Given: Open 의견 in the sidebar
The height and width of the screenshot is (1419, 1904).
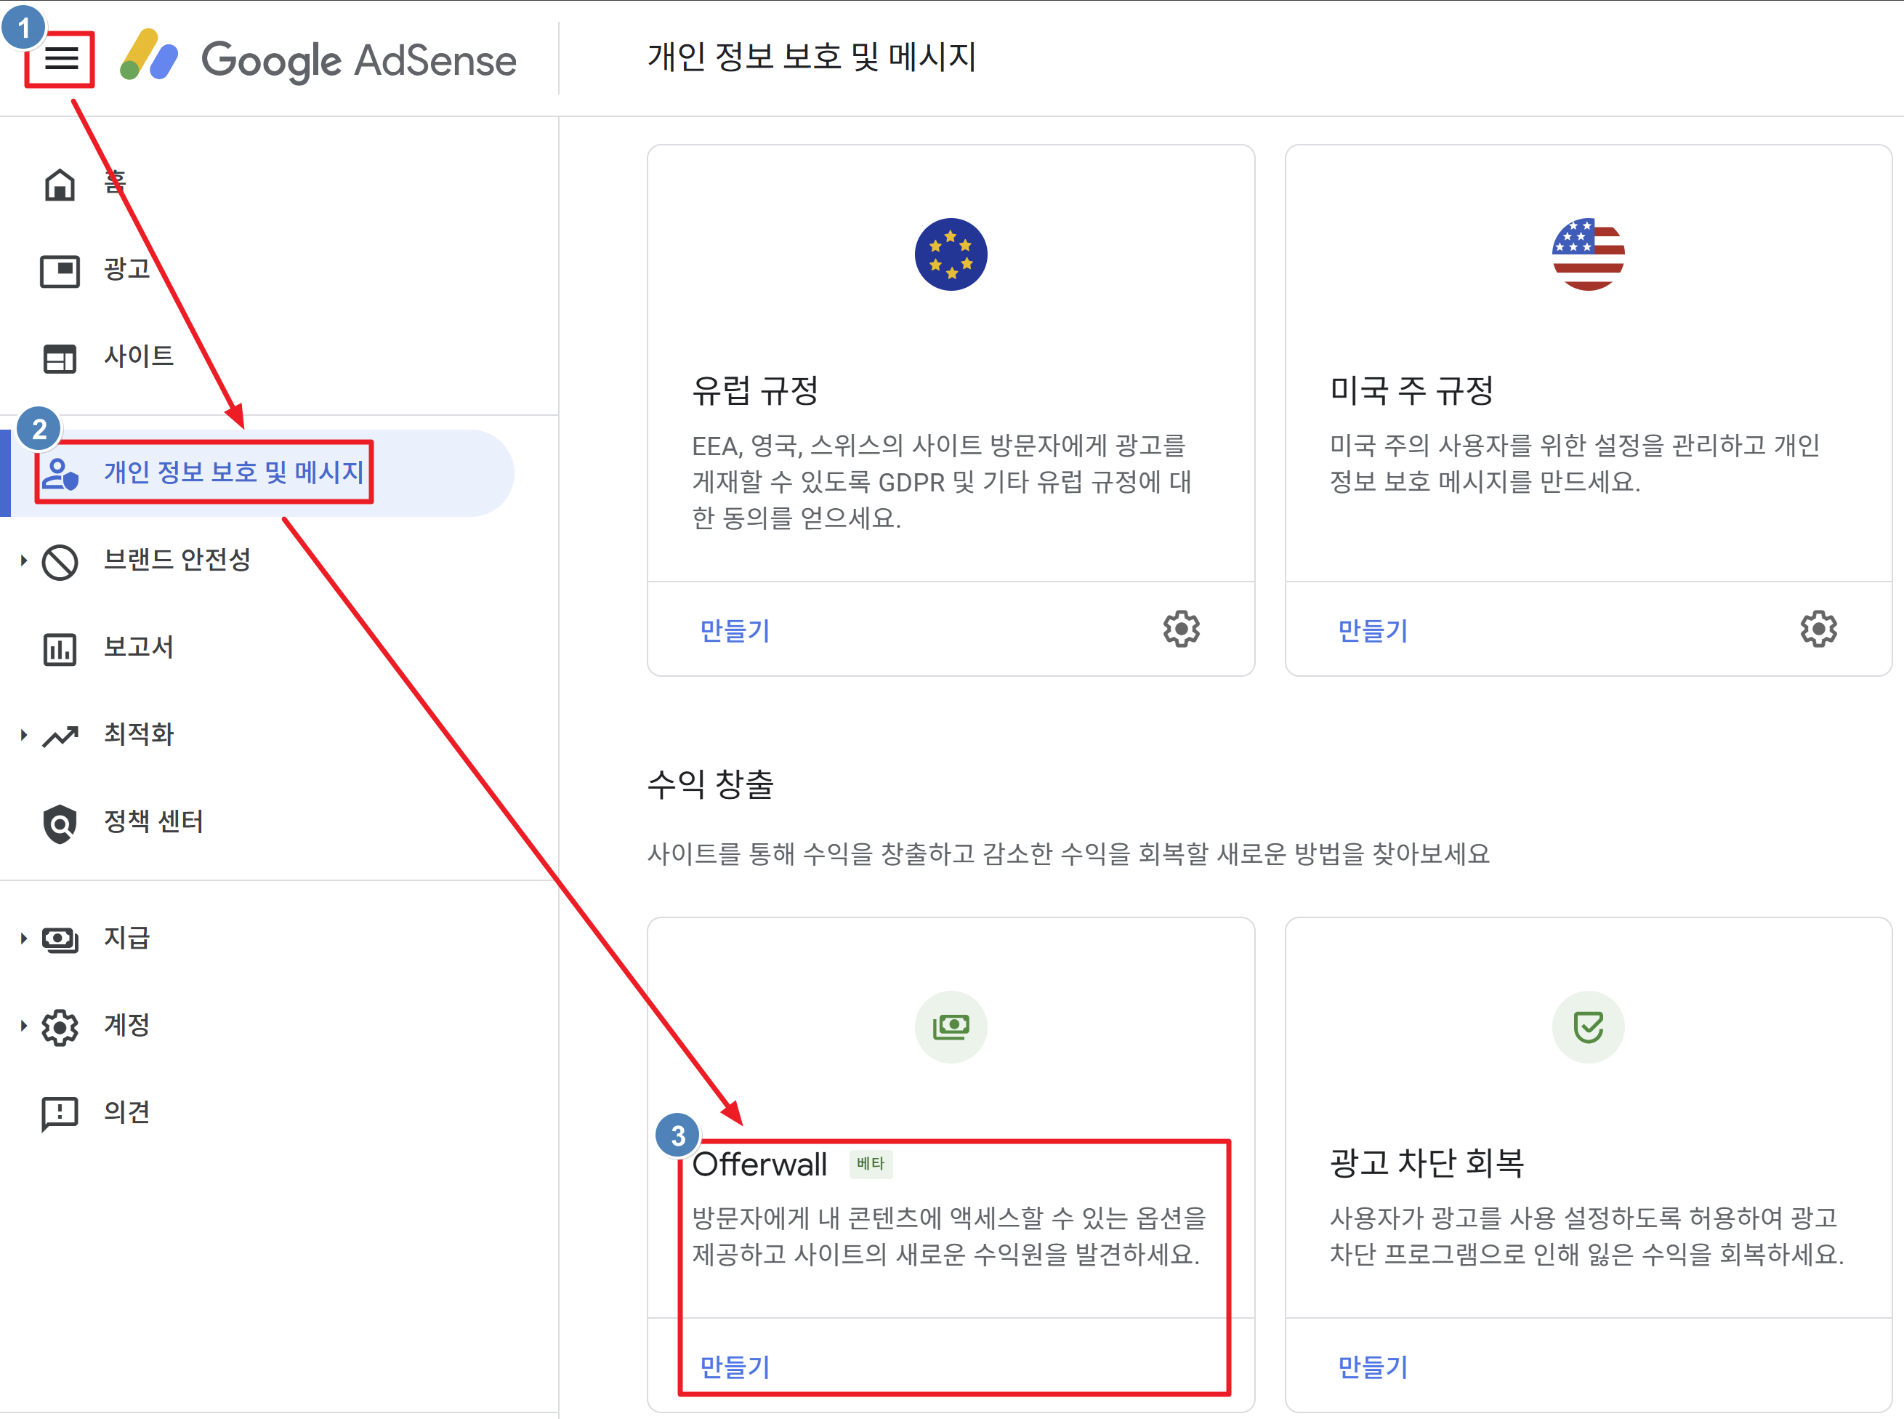Looking at the screenshot, I should (x=127, y=1112).
